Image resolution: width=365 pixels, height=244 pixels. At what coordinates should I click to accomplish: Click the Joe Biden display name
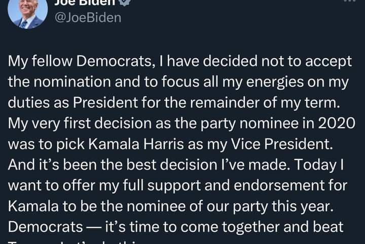(x=85, y=3)
